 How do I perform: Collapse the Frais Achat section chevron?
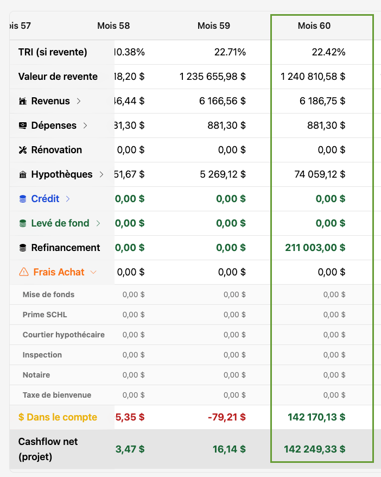tap(93, 272)
